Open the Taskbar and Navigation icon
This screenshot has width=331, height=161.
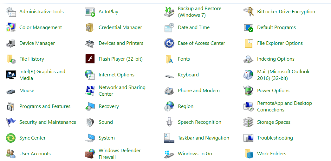(169, 138)
